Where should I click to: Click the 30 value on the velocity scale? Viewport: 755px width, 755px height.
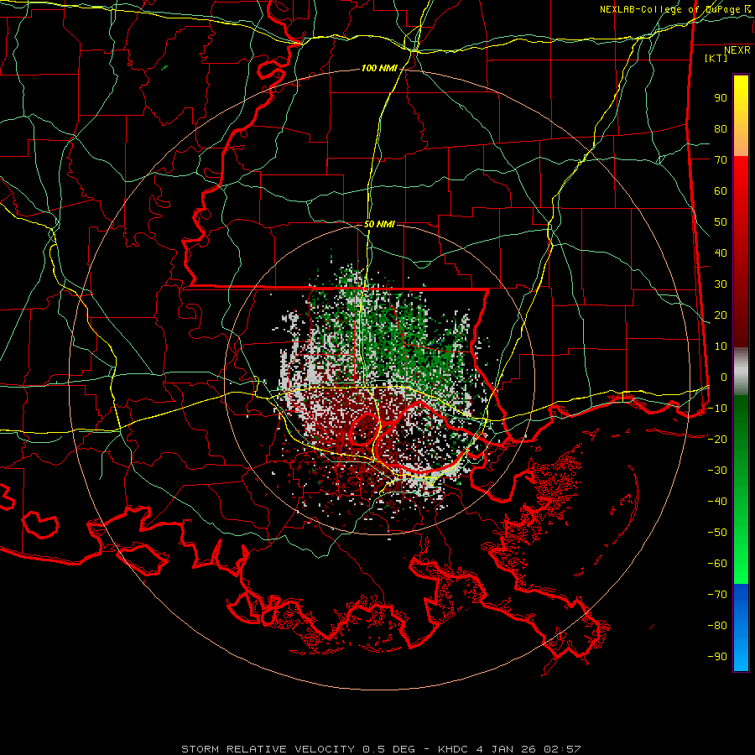tap(721, 284)
